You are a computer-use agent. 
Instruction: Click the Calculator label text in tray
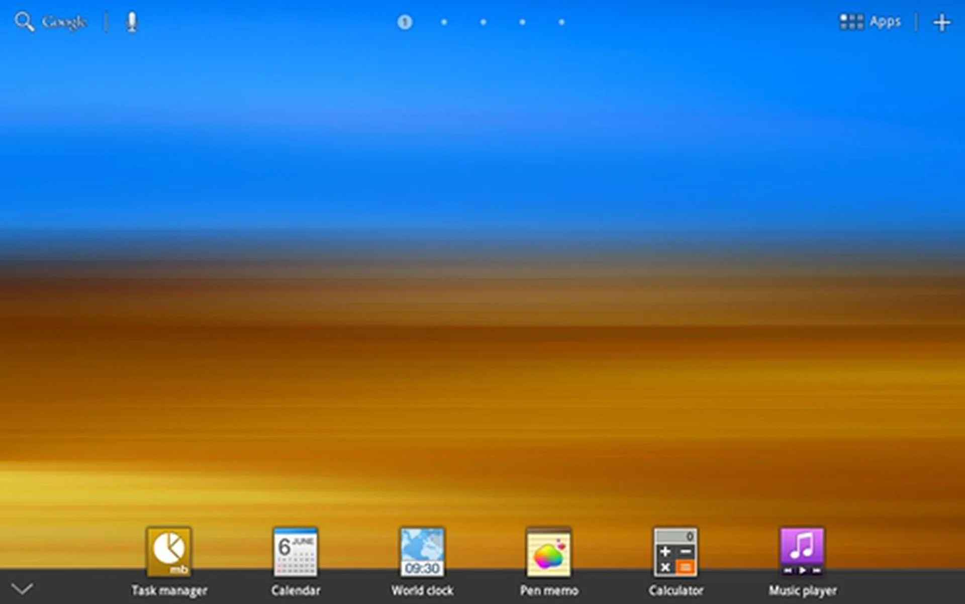675,590
